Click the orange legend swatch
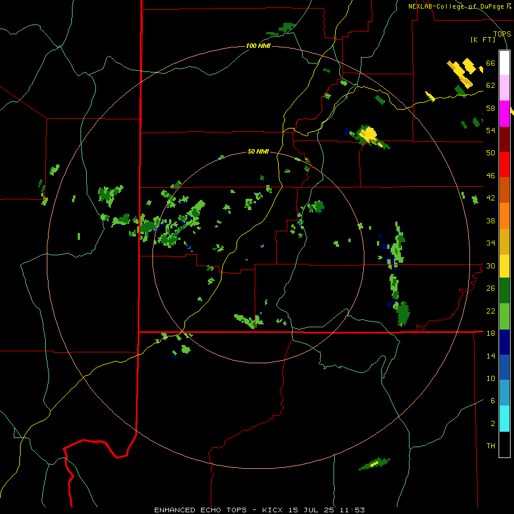This screenshot has width=514, height=514. coord(504,216)
